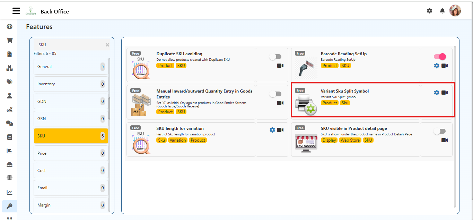Open the analytics line chart section

click(9, 192)
